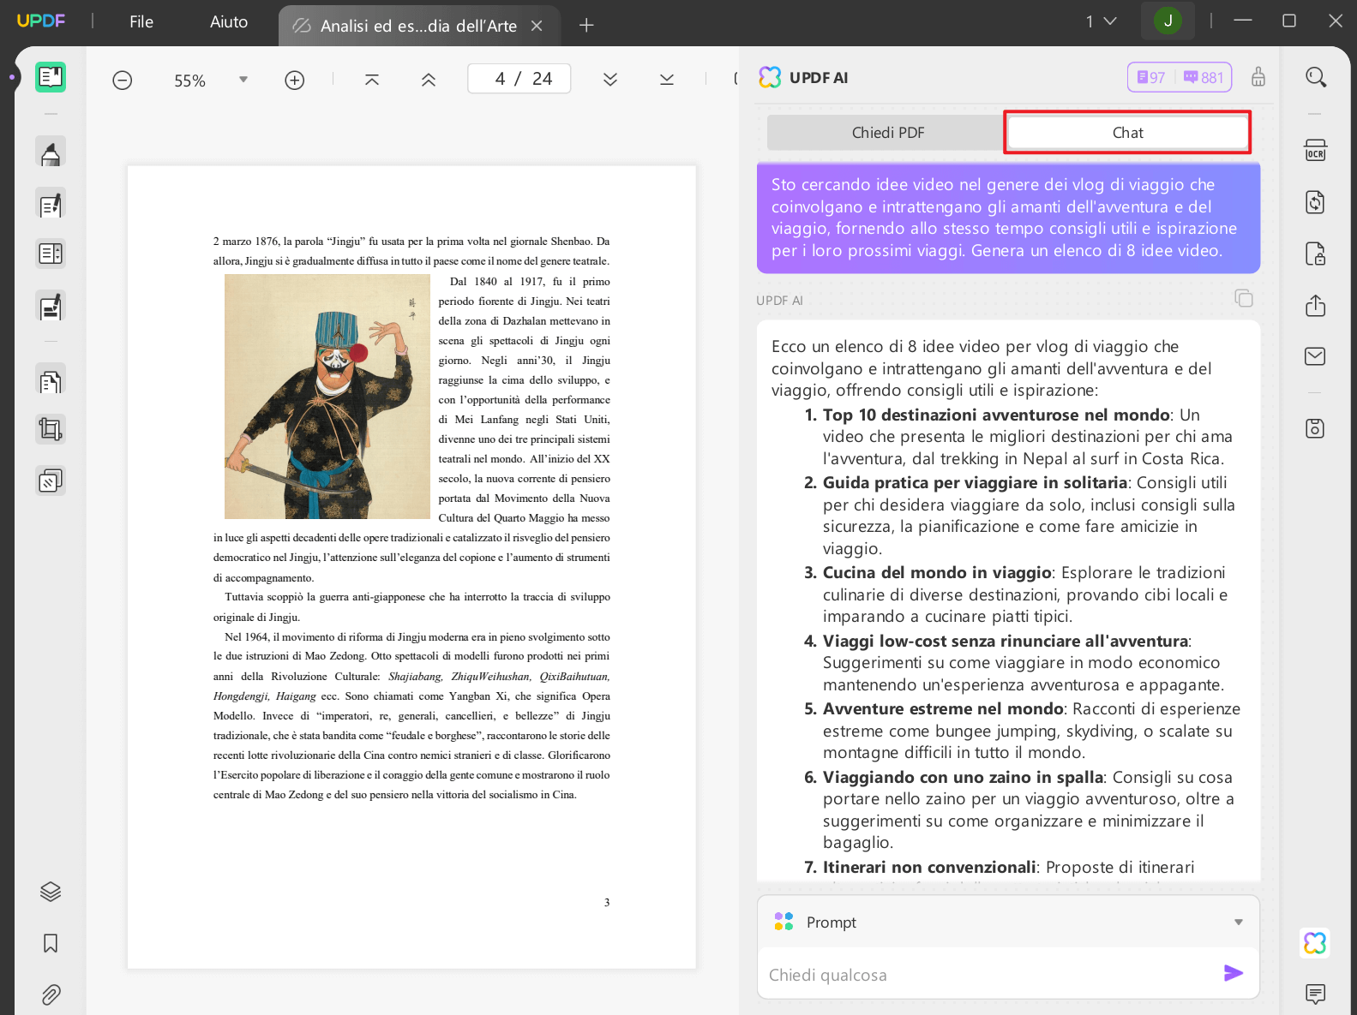Open the watermark and background tool
The image size is (1357, 1015).
51,481
